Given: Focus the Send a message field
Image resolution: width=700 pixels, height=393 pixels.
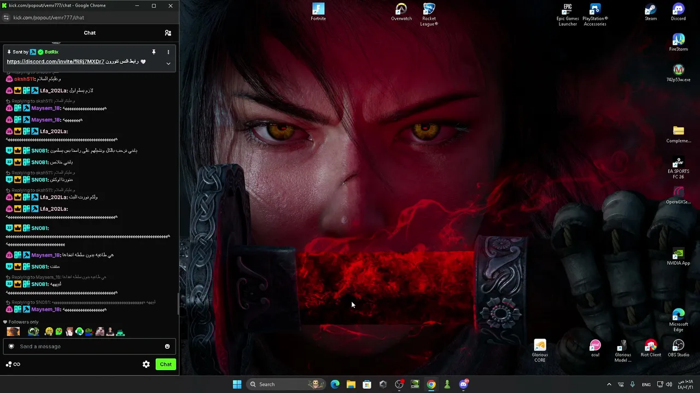Looking at the screenshot, I should tap(89, 346).
